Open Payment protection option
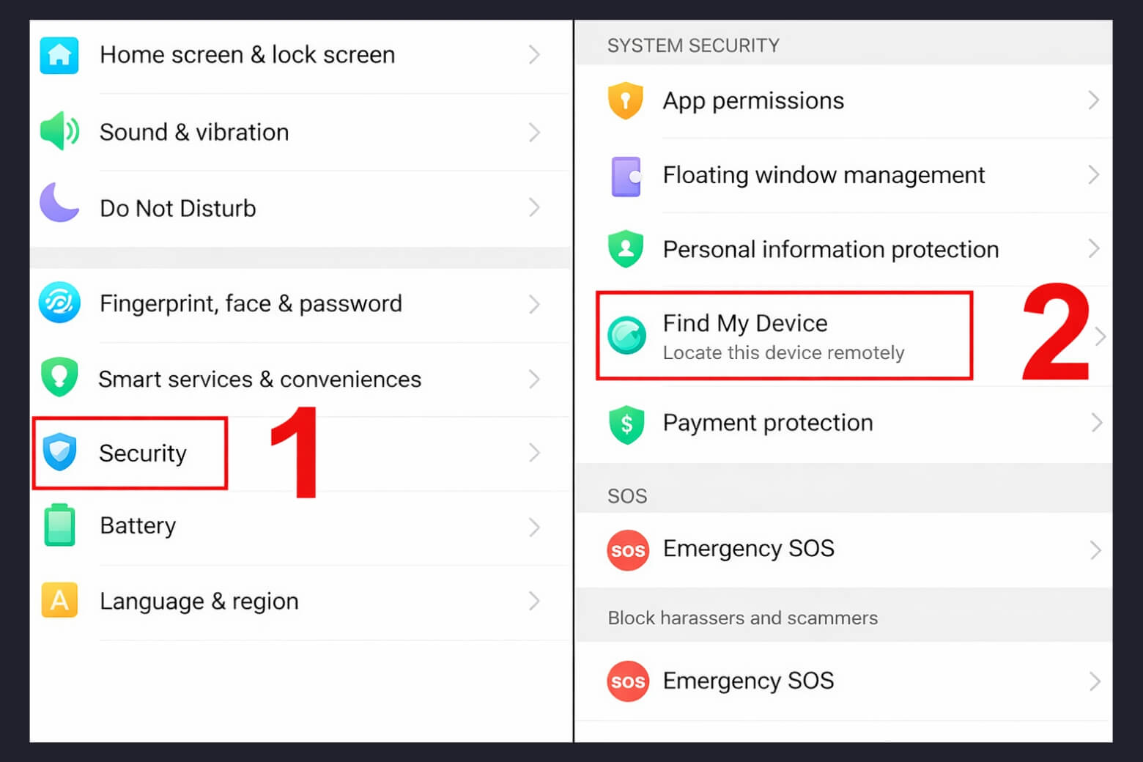The width and height of the screenshot is (1143, 762). 767,423
